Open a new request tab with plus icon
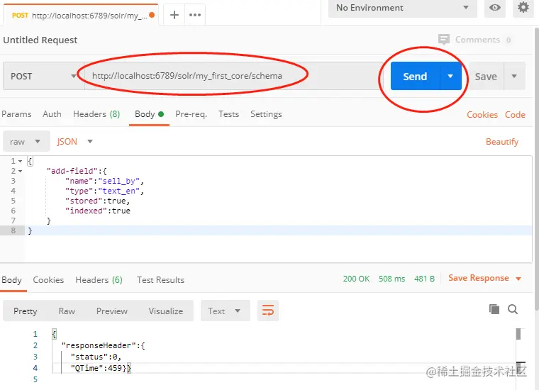This screenshot has width=539, height=390. point(174,15)
